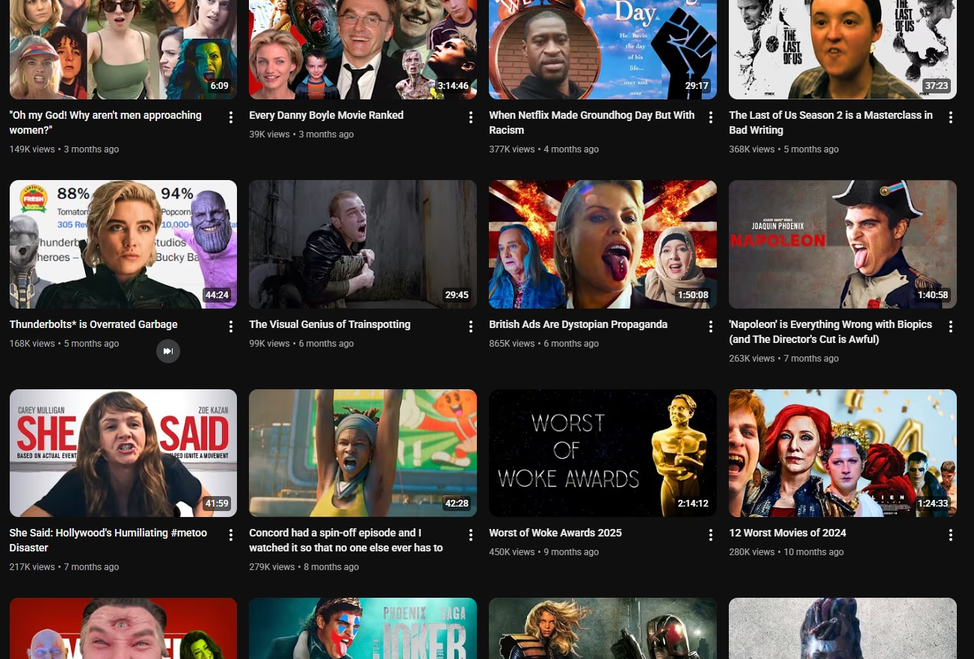974x659 pixels.
Task: Open the Concord spin-off episode thumbnail
Action: click(363, 453)
